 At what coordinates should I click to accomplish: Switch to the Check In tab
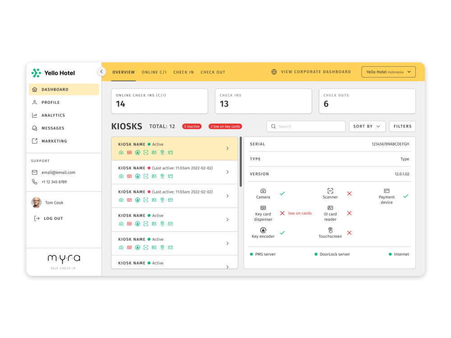tap(184, 72)
